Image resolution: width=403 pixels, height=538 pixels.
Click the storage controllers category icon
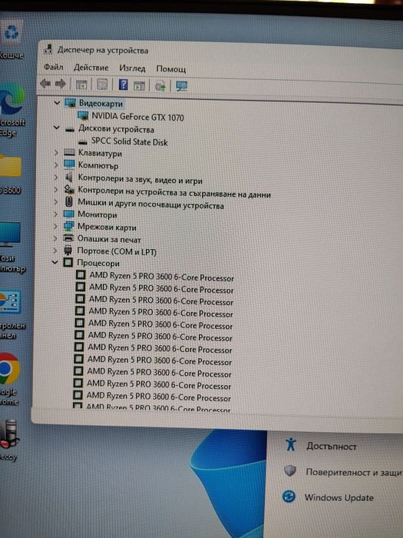pyautogui.click(x=69, y=189)
